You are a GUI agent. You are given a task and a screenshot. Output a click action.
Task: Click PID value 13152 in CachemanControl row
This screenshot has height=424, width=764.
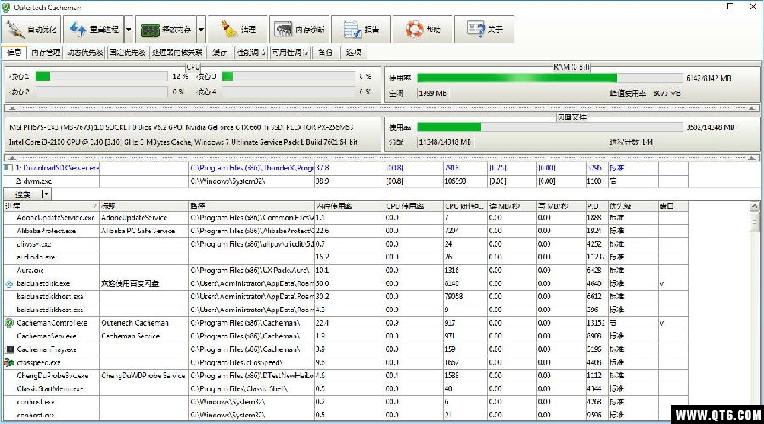tap(596, 323)
